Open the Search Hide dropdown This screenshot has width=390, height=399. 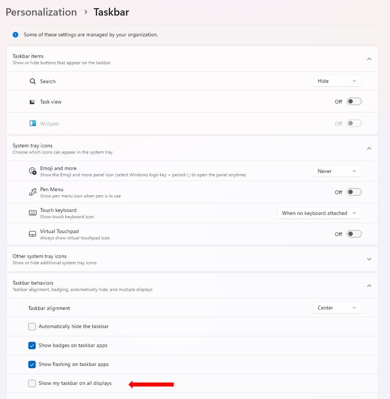point(337,81)
